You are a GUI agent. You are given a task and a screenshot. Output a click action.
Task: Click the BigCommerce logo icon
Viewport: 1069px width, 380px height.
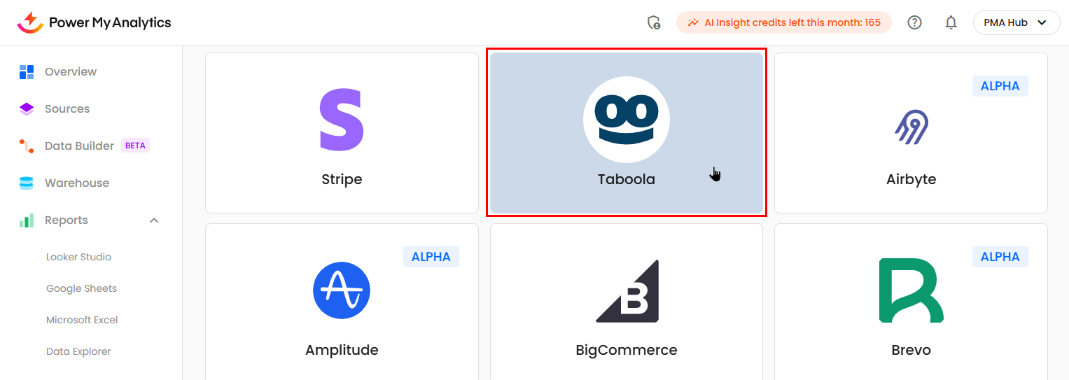coord(627,291)
